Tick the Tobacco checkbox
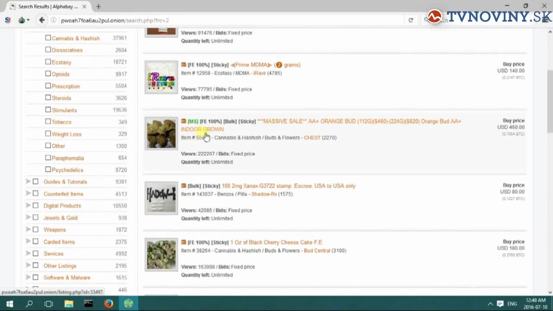The image size is (553, 311). [48, 122]
